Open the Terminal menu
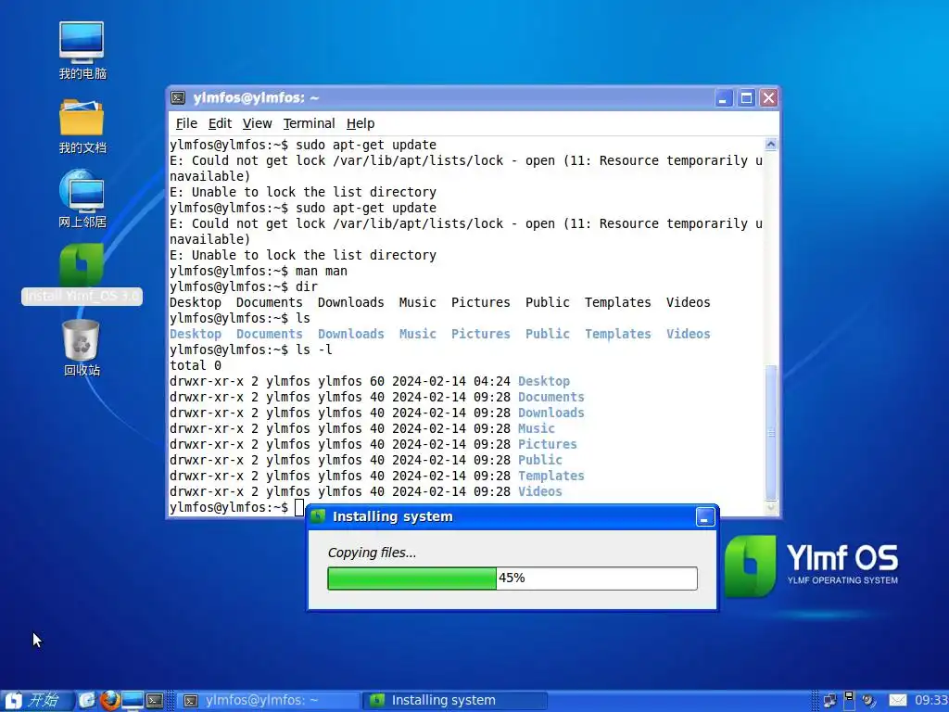This screenshot has height=712, width=949. coord(309,123)
